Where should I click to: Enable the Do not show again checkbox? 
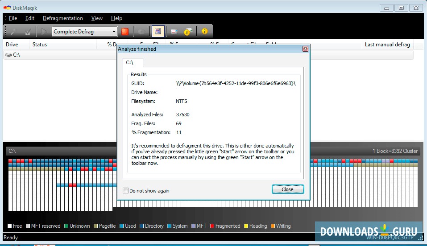tap(125, 190)
